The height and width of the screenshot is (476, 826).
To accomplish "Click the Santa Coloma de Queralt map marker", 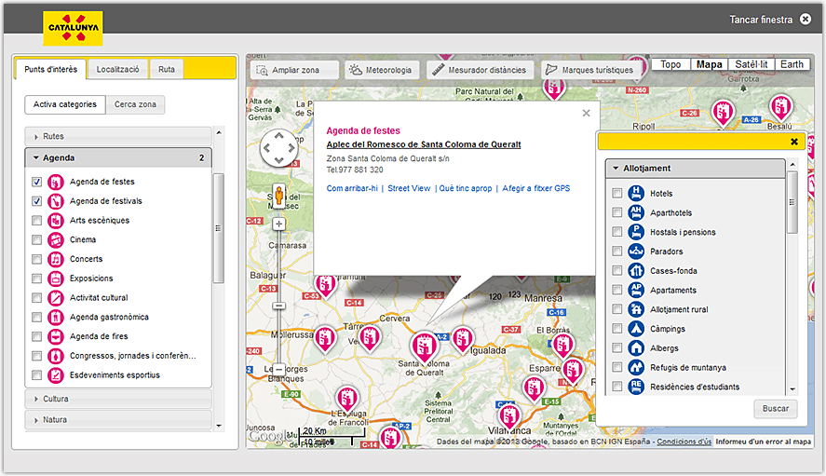I will click(424, 347).
